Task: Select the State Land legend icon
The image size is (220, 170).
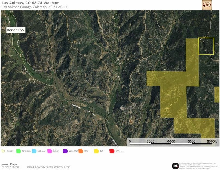Action: (33, 150)
